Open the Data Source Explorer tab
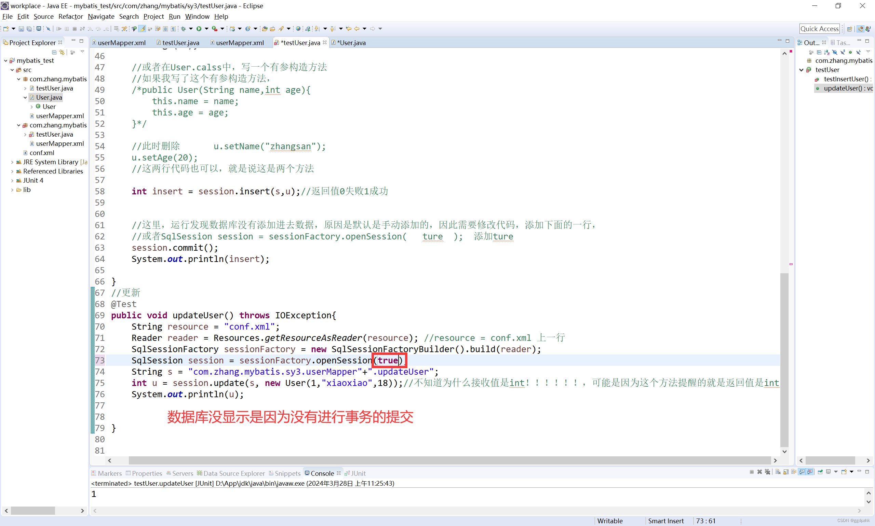Screen dimensions: 875x526 coord(231,473)
